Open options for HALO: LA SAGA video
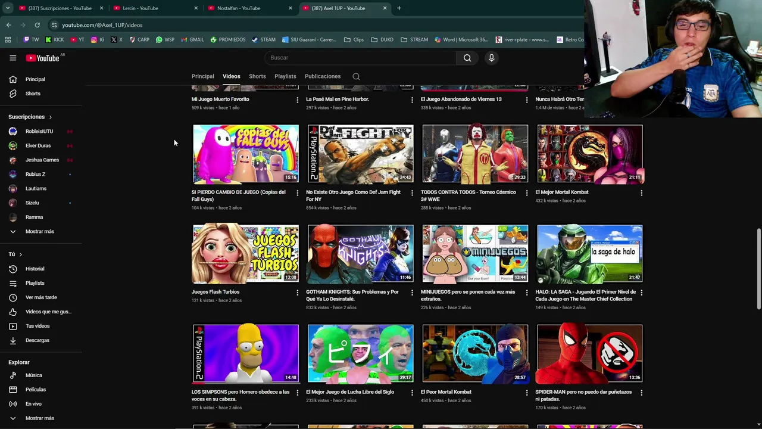 641,293
